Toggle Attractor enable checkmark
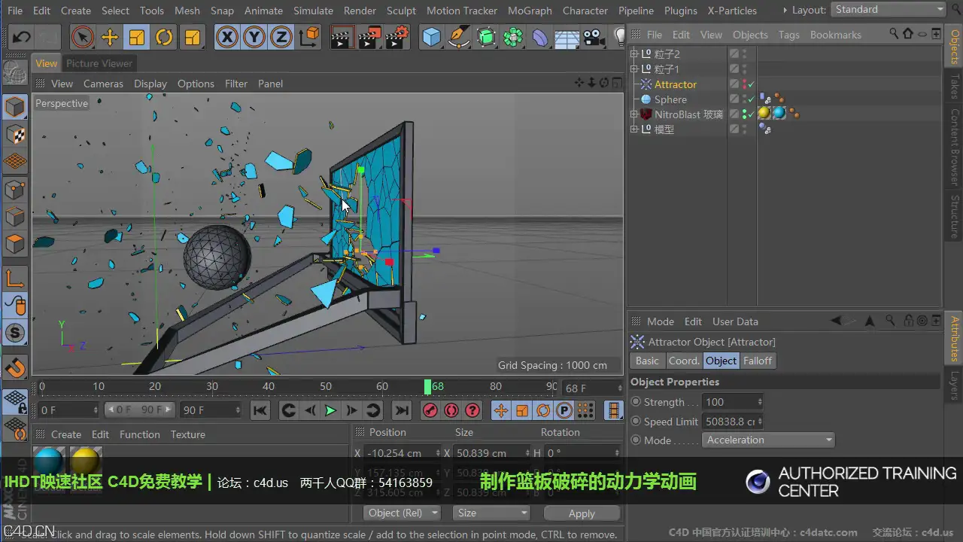The image size is (963, 542). click(751, 84)
